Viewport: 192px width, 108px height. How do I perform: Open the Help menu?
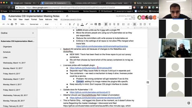[x=55, y=19]
